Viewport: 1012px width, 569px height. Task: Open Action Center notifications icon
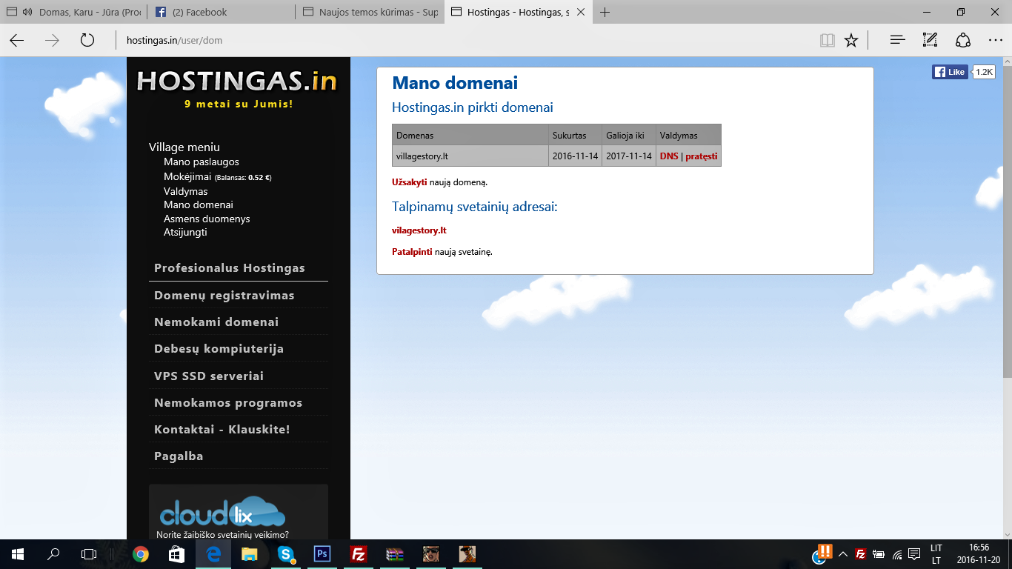915,554
